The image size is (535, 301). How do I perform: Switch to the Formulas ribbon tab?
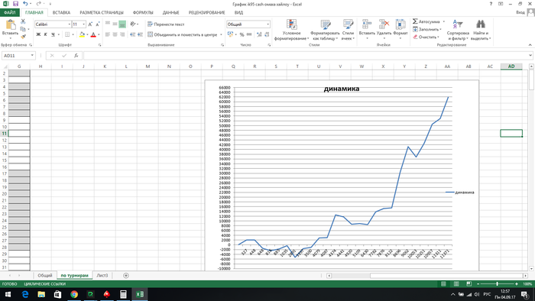143,13
